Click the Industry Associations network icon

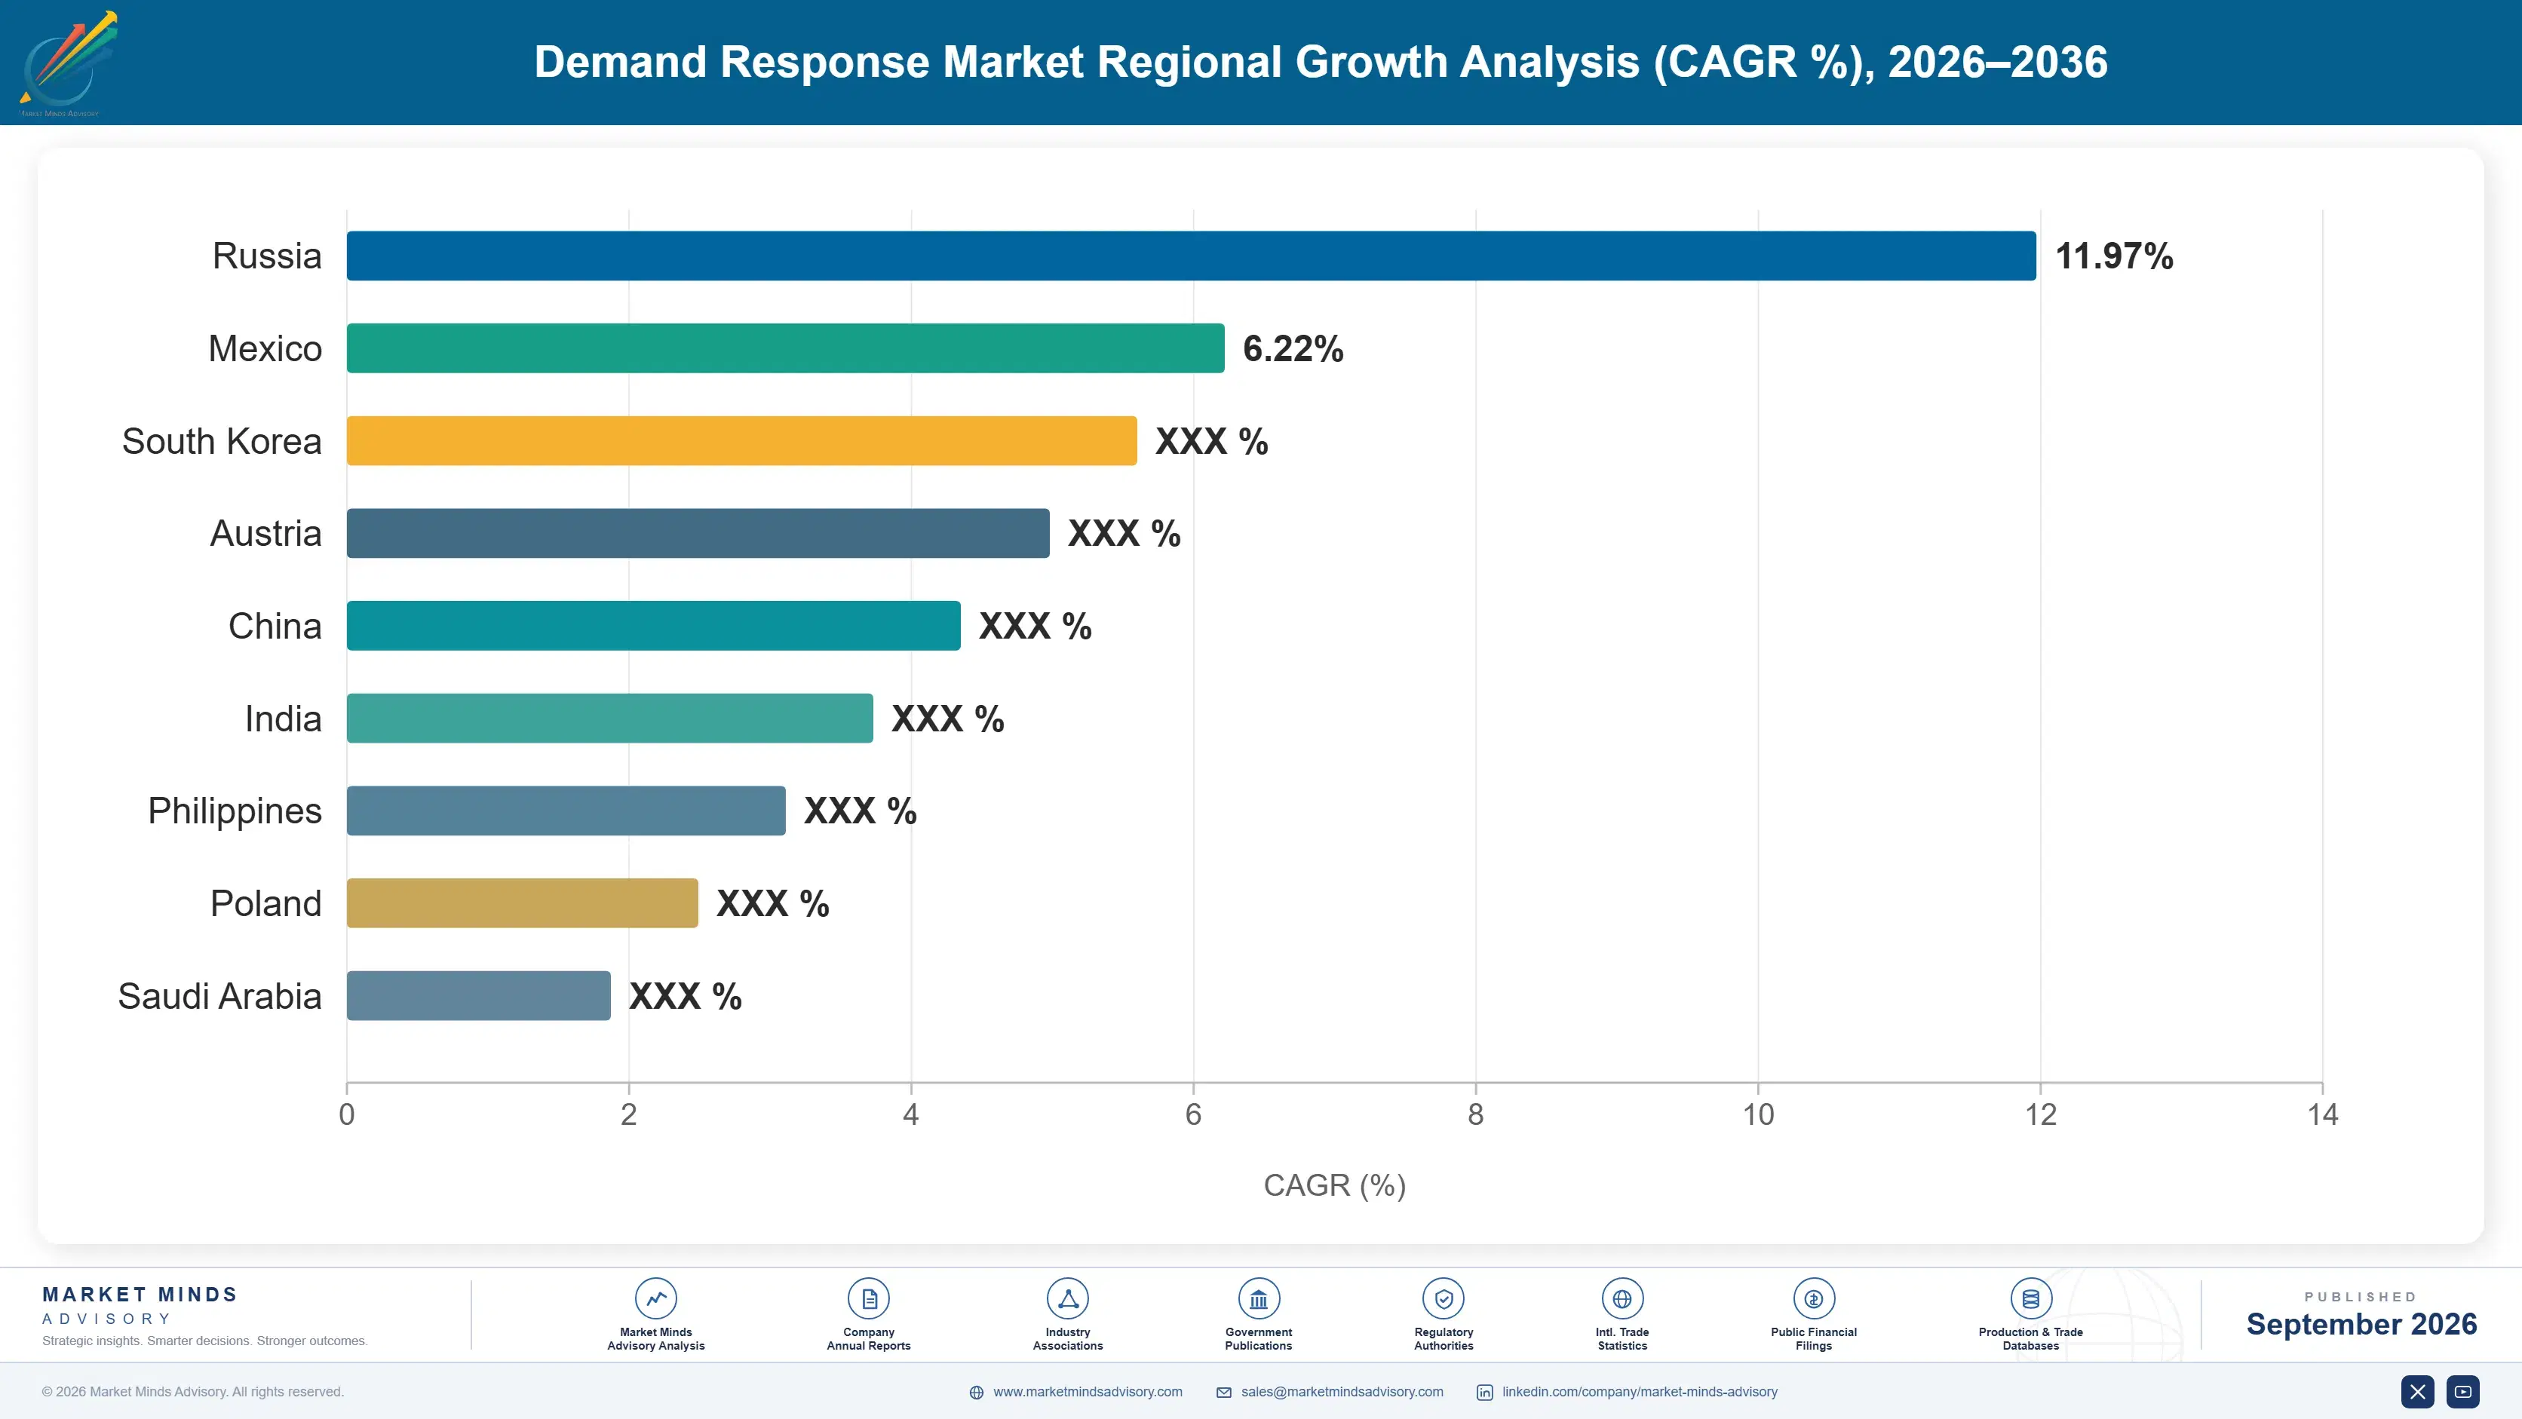click(x=1067, y=1298)
